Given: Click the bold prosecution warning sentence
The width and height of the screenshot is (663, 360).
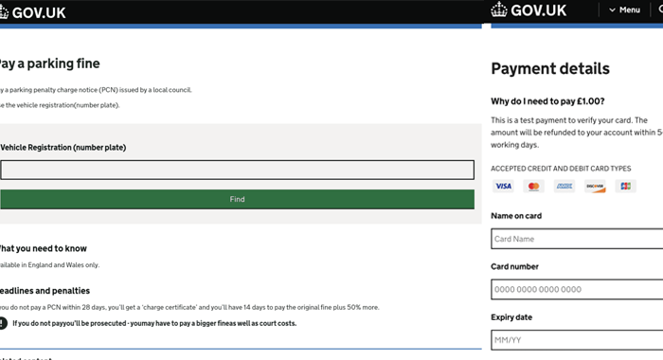Looking at the screenshot, I should click(154, 323).
